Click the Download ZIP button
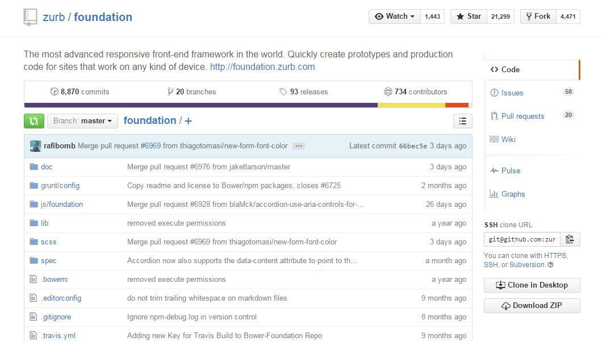This screenshot has height=341, width=602. pyautogui.click(x=532, y=306)
